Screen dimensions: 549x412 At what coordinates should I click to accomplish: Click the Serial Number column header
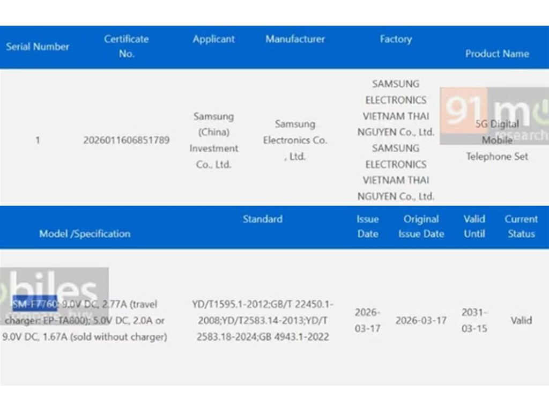pyautogui.click(x=38, y=47)
